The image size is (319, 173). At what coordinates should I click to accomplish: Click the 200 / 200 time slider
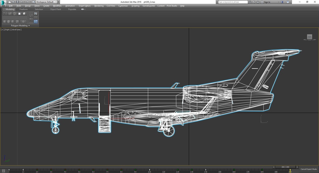pos(285,167)
